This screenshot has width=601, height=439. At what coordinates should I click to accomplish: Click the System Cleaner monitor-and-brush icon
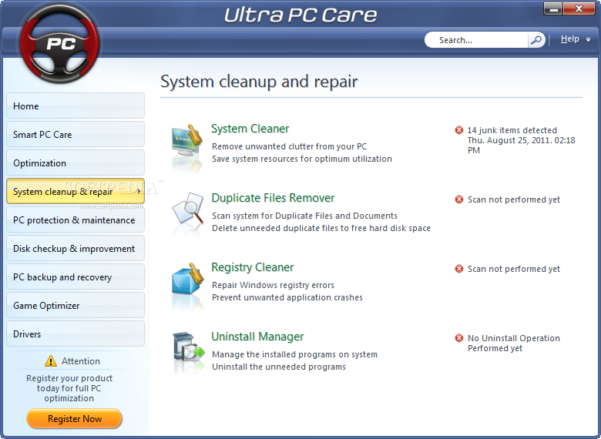click(186, 140)
